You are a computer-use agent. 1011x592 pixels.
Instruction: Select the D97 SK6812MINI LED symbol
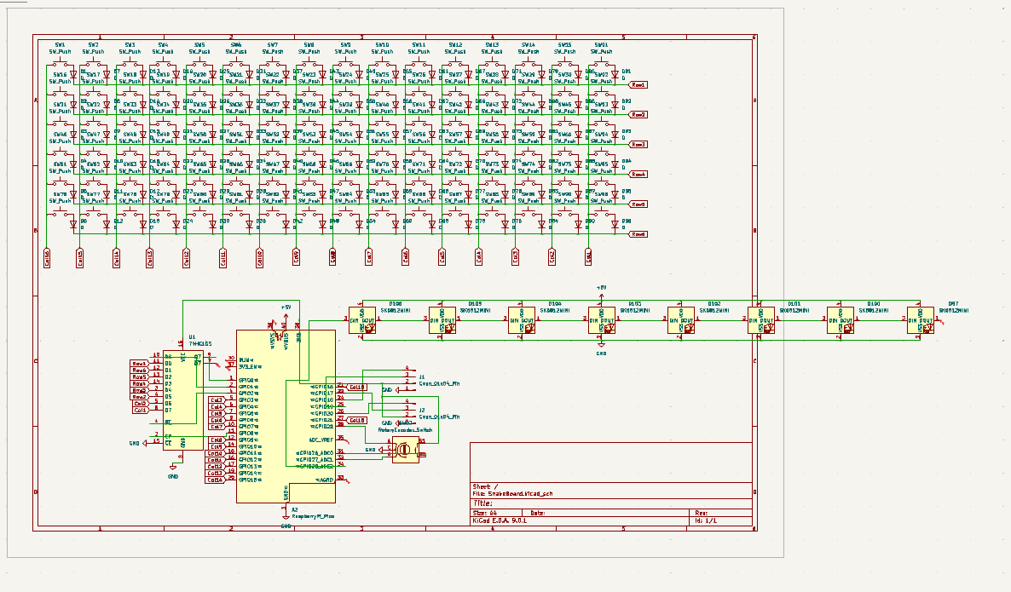(x=920, y=319)
